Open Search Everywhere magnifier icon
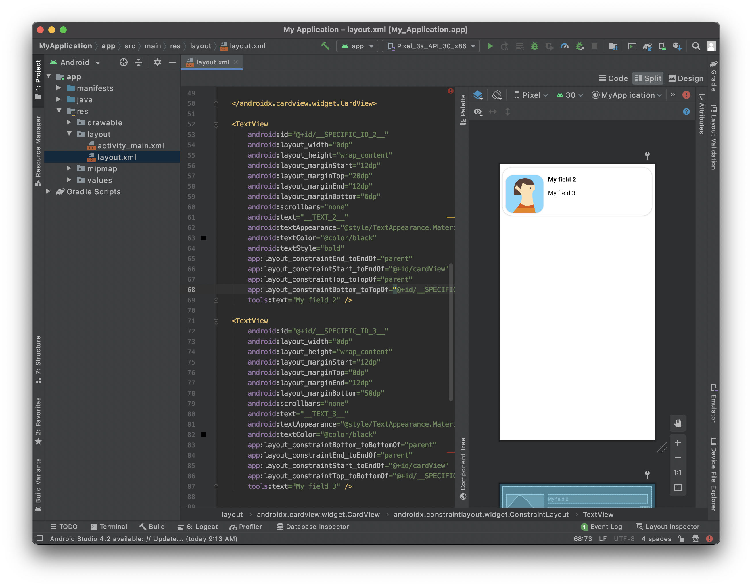The image size is (752, 587). click(x=696, y=46)
